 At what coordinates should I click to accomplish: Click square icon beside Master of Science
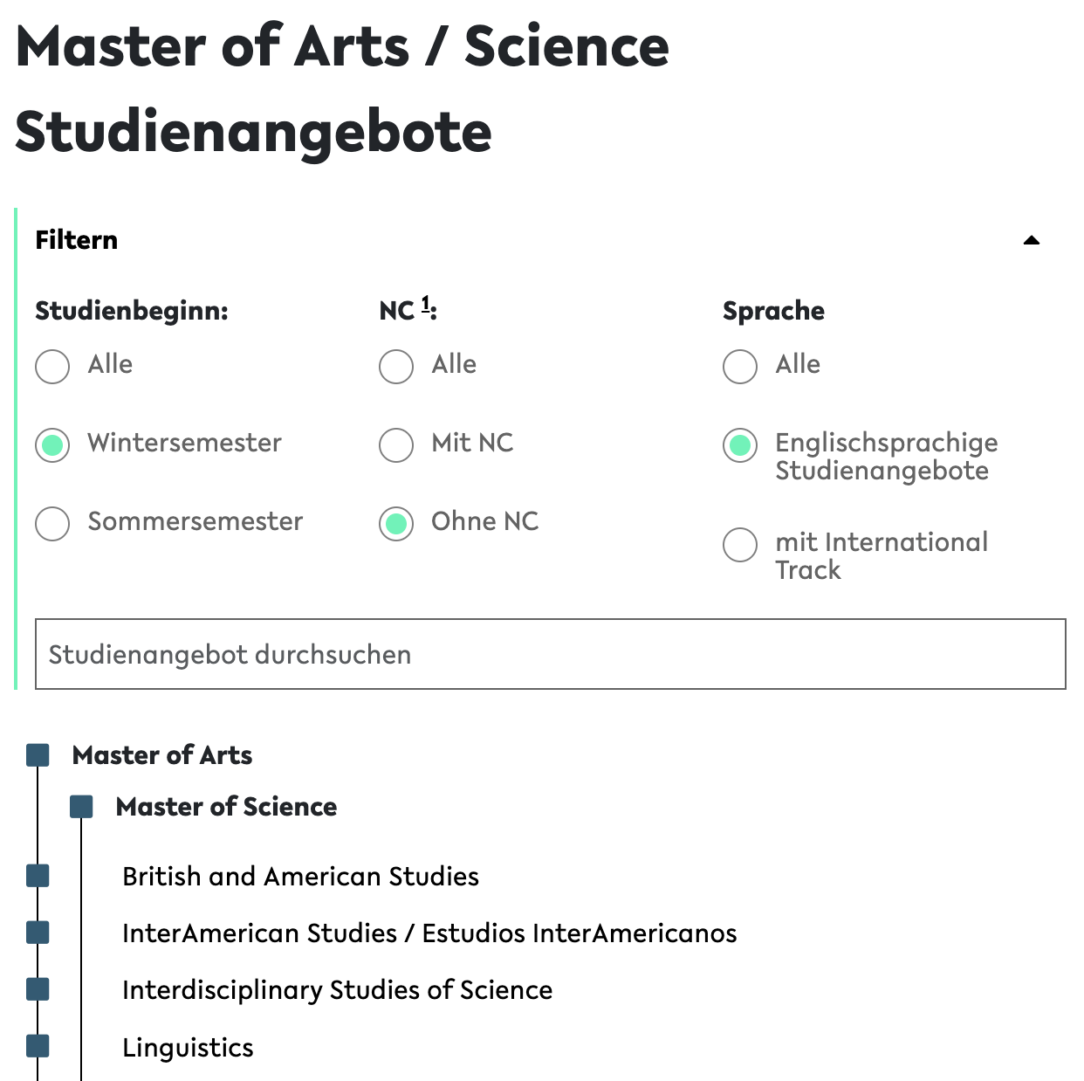tap(81, 807)
